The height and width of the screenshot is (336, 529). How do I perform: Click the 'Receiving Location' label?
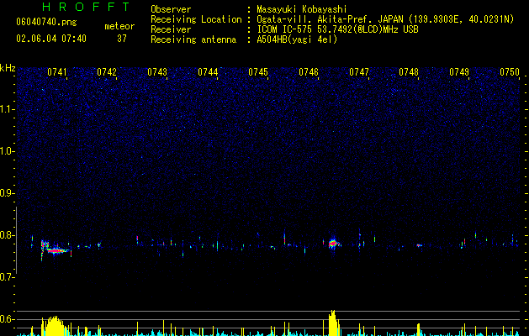(196, 19)
